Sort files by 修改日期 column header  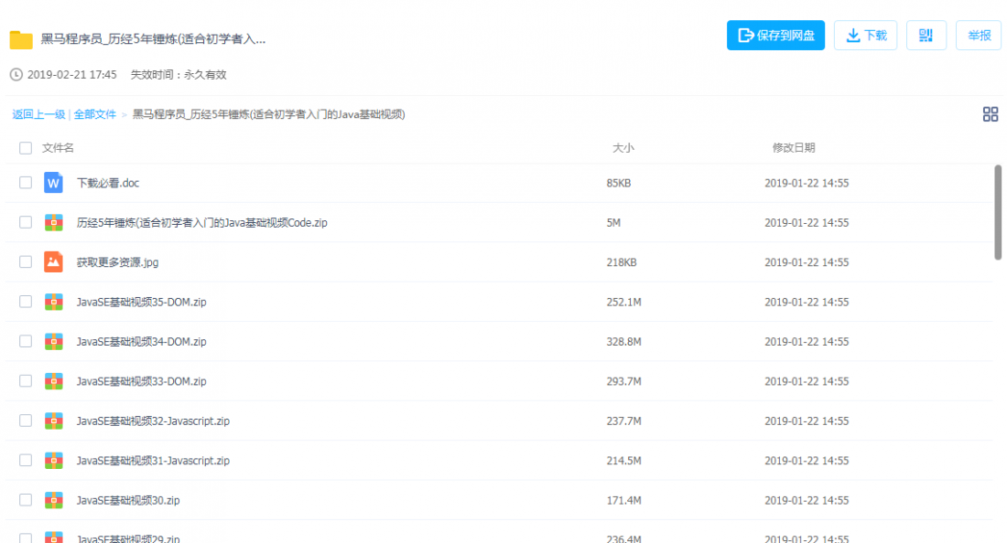pyautogui.click(x=793, y=148)
